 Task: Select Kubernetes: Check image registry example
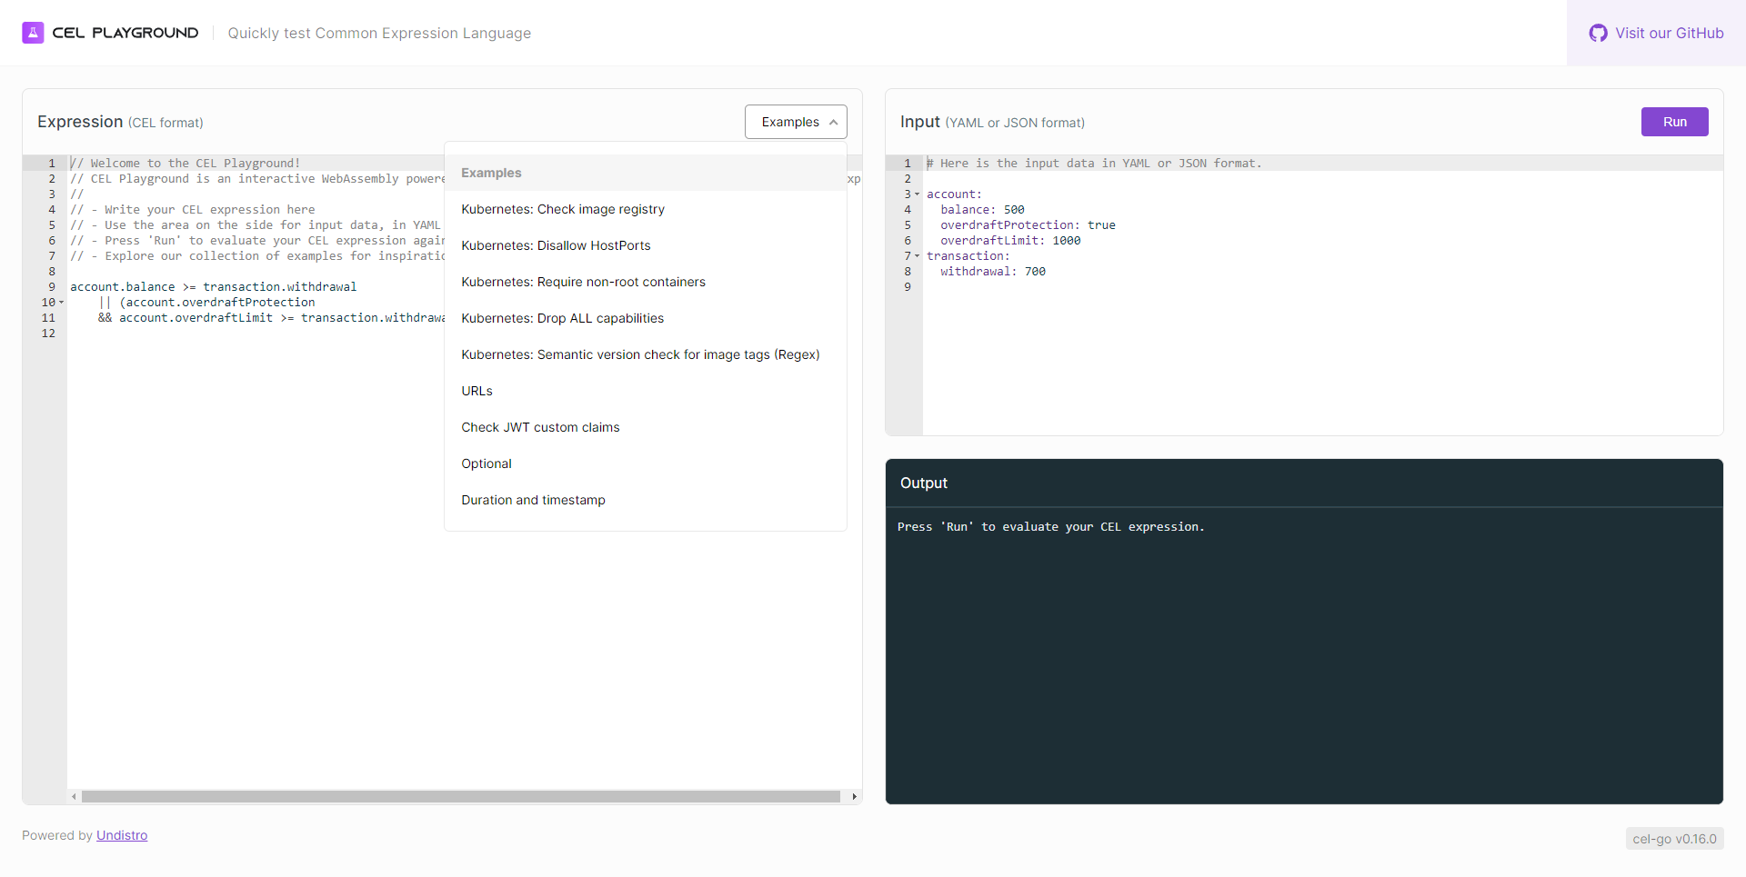pos(562,209)
